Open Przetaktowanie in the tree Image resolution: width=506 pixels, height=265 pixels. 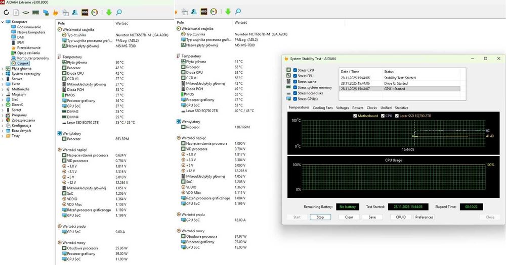click(29, 47)
